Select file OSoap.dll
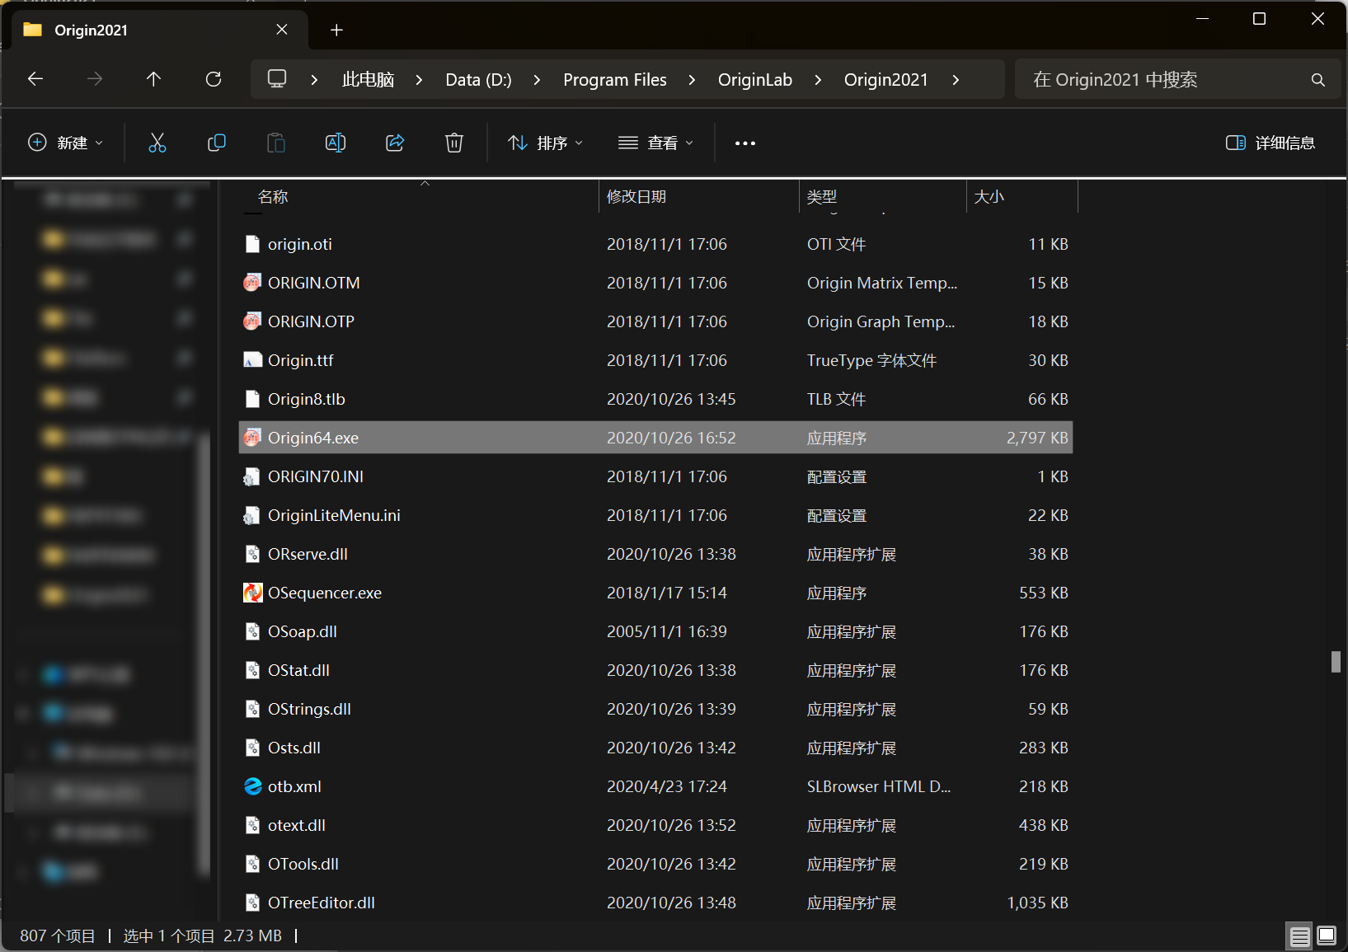Screen dimensions: 1348x952 pos(655,631)
